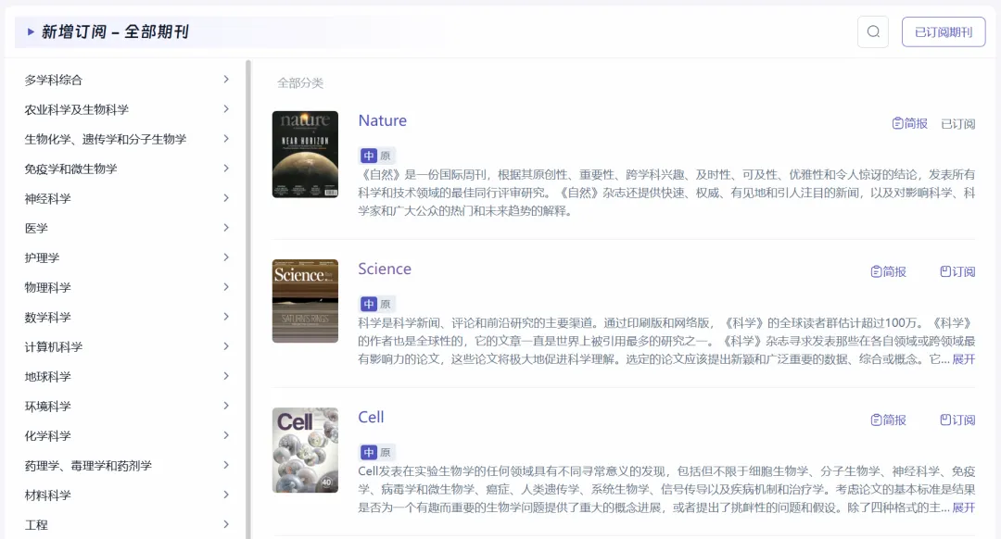Open the Science journal title link
Screen dimensions: 1001x539
click(x=385, y=269)
